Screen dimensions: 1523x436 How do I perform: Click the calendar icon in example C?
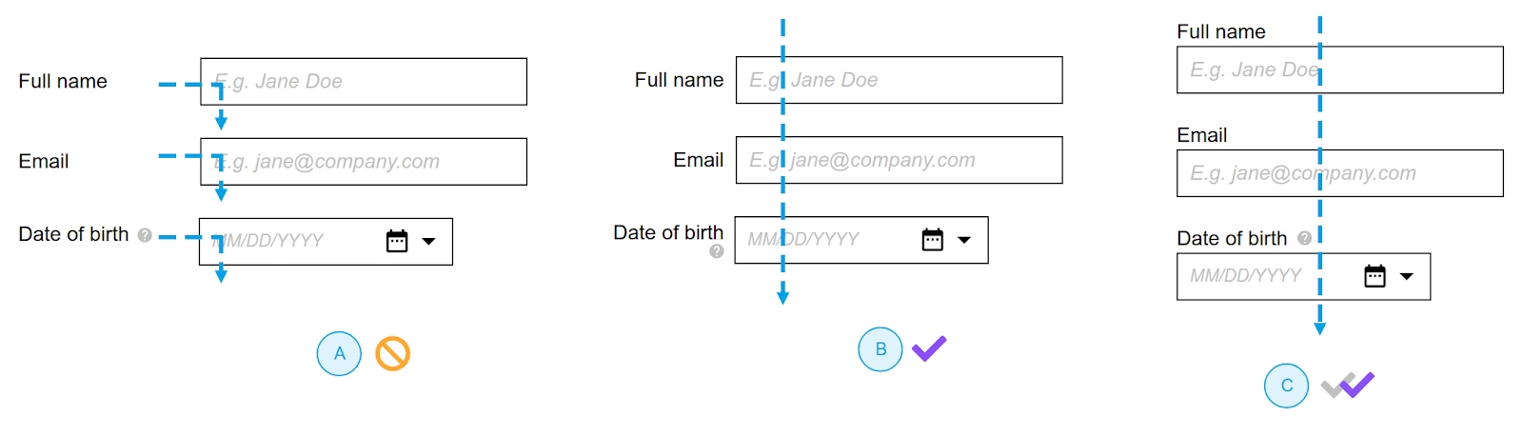pyautogui.click(x=1375, y=276)
